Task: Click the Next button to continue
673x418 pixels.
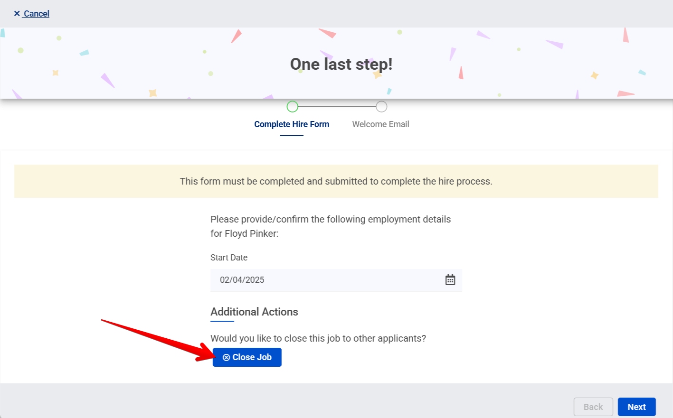Action: (x=636, y=407)
